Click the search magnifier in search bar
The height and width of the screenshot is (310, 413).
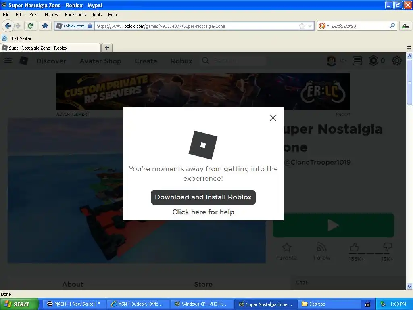click(392, 25)
